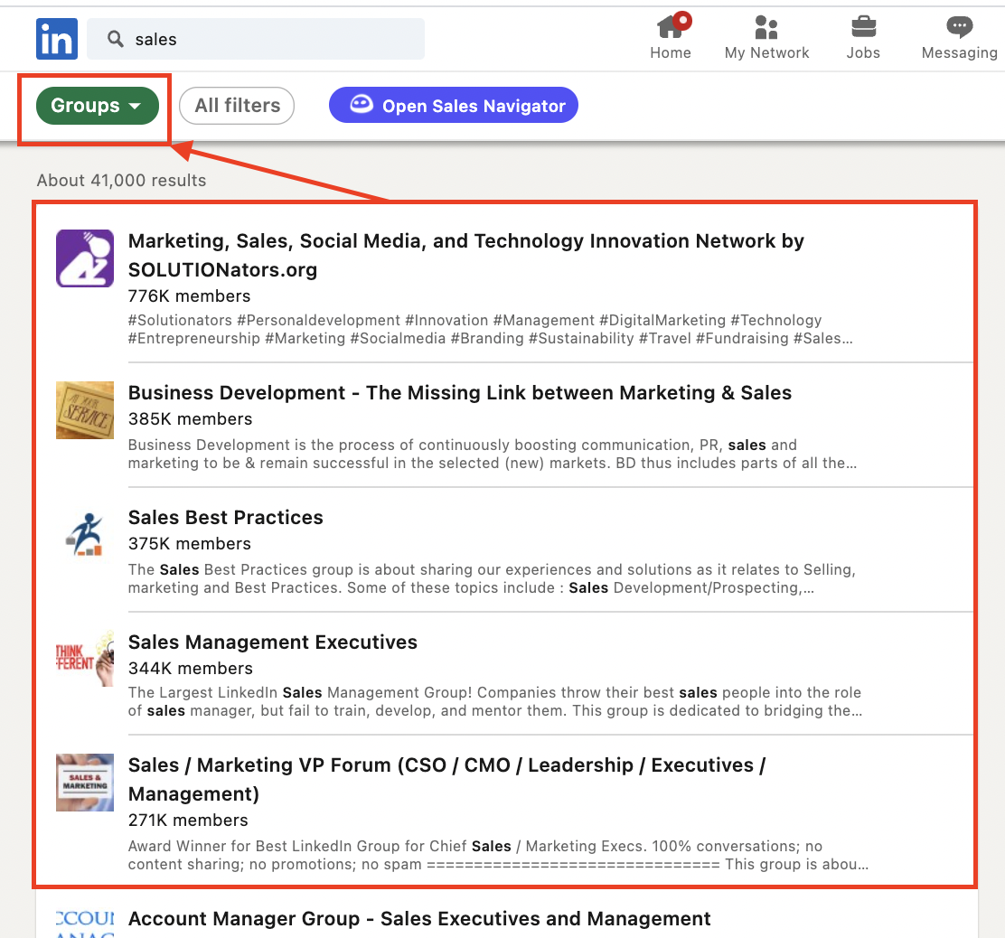Go to Messaging label
The width and height of the screenshot is (1005, 938).
pos(960,53)
